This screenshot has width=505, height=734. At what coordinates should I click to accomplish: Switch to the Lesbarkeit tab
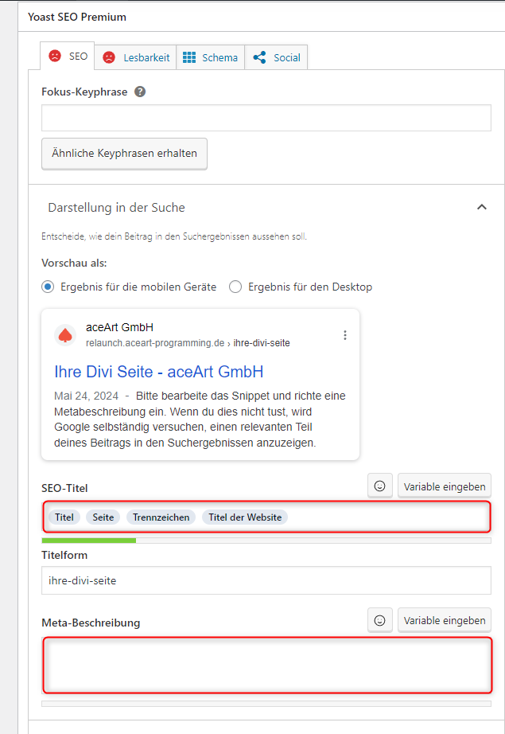click(135, 57)
